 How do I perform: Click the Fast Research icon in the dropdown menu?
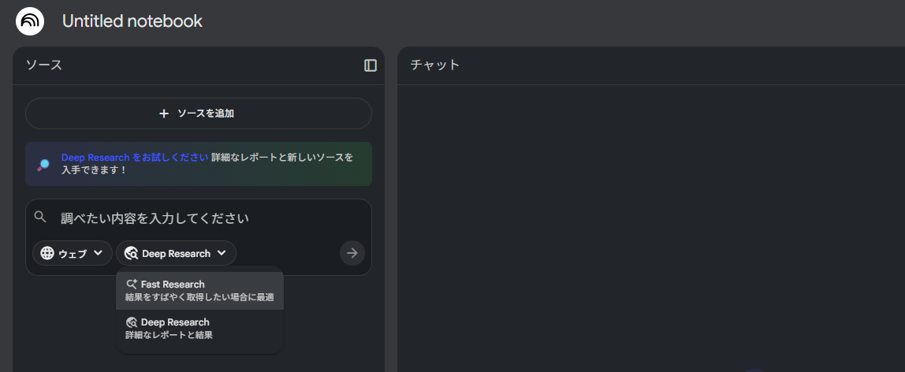tap(132, 284)
